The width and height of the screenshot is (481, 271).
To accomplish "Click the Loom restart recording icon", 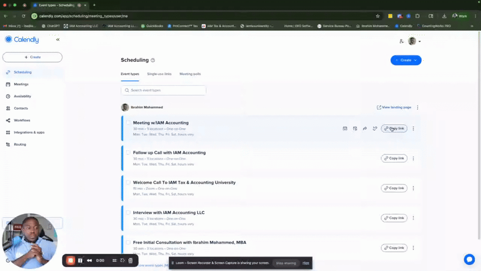I will (x=123, y=261).
